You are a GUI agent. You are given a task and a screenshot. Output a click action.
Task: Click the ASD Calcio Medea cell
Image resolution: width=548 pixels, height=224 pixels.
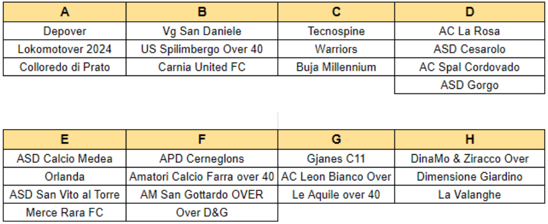65,159
